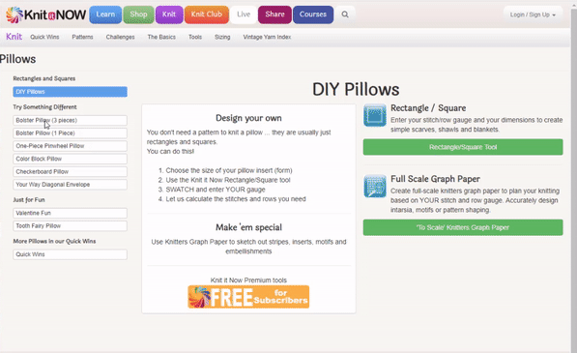Click the Try Something Different label
The image size is (577, 353).
(44, 107)
